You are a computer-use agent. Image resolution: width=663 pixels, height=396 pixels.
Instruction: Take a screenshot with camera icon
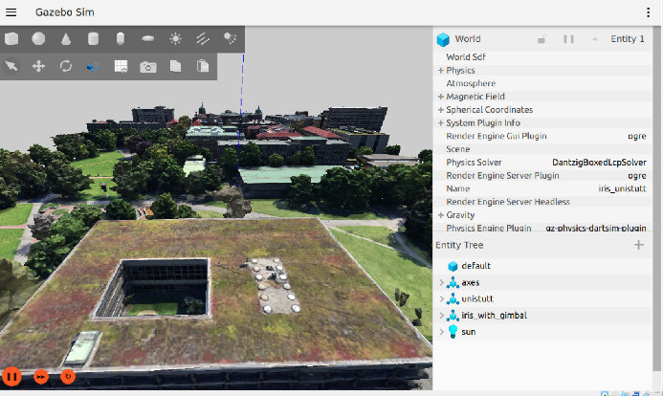point(148,66)
